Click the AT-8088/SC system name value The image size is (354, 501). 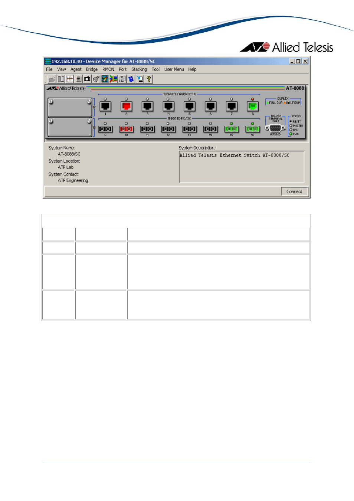click(69, 154)
